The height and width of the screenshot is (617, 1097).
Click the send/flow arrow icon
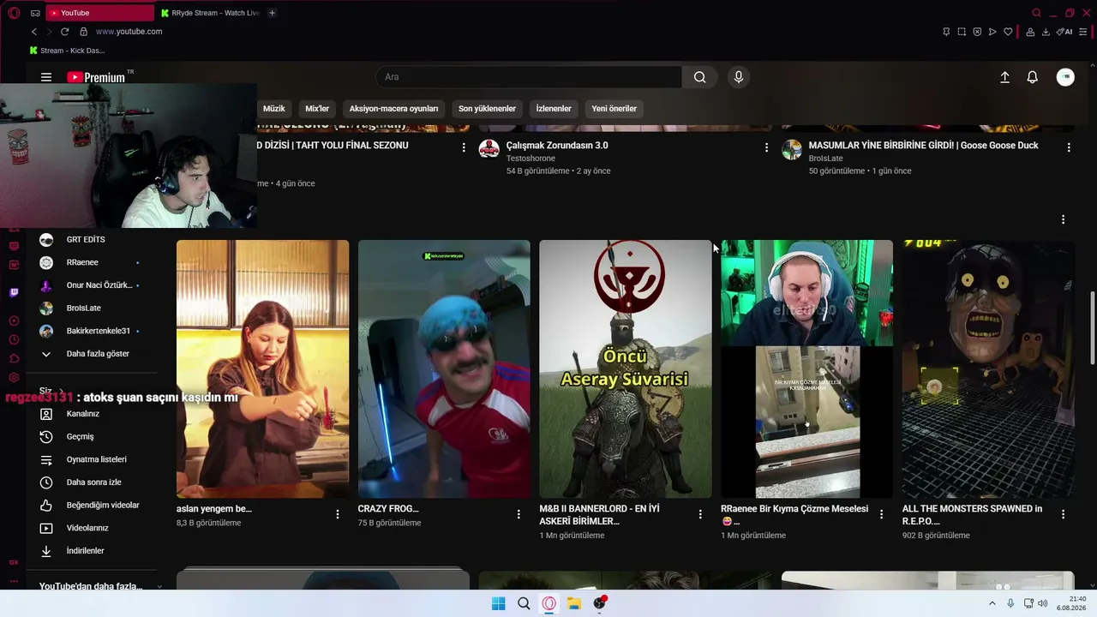click(992, 32)
